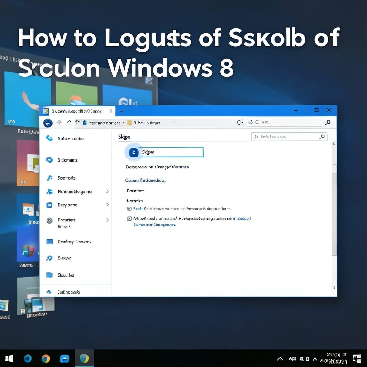This screenshot has width=367, height=367.
Task: Click the blue circle icon on the taskbar
Action: click(28, 358)
